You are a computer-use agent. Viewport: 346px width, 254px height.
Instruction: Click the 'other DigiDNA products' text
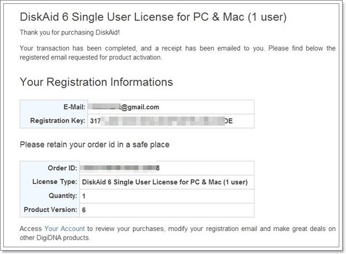[x=55, y=238]
